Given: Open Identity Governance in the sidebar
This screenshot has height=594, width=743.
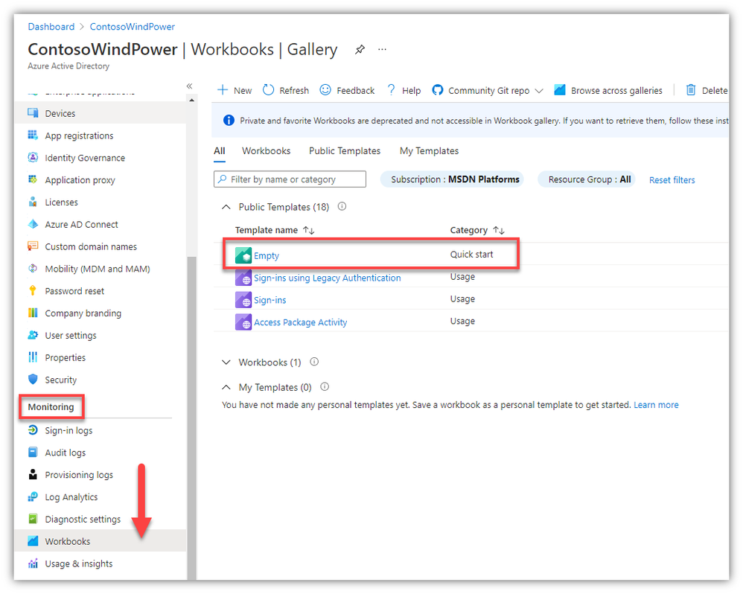Looking at the screenshot, I should (x=100, y=158).
